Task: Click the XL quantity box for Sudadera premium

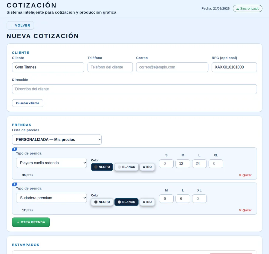Action: click(x=199, y=199)
